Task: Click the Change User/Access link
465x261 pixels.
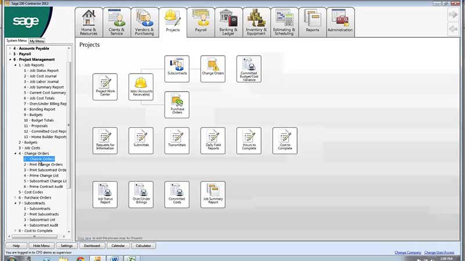Action: tap(439, 252)
